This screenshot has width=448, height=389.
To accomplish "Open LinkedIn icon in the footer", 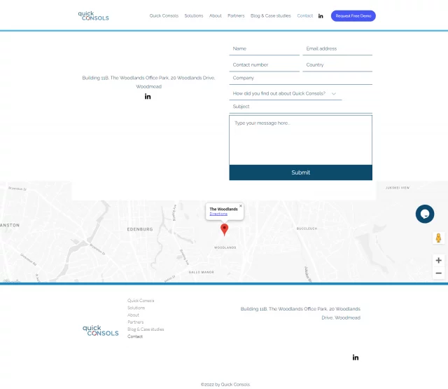I will tap(356, 357).
